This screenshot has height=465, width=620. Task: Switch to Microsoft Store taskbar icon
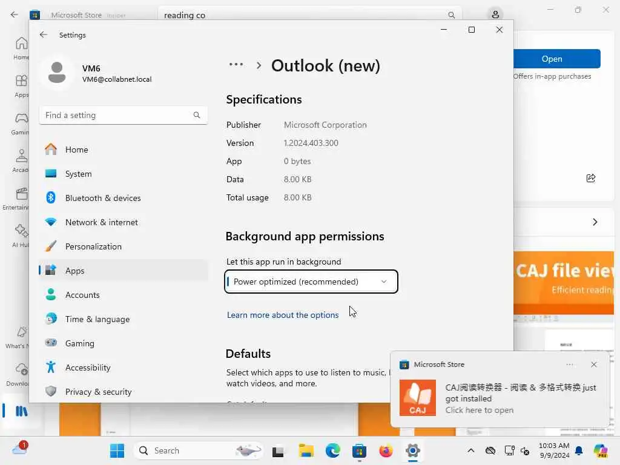pos(359,450)
